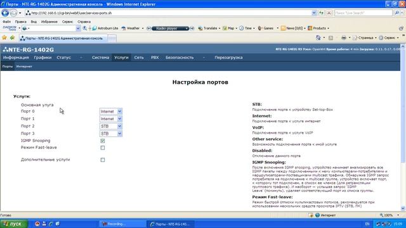Click the Print icon
406x228 pixels.
pos(344,38)
